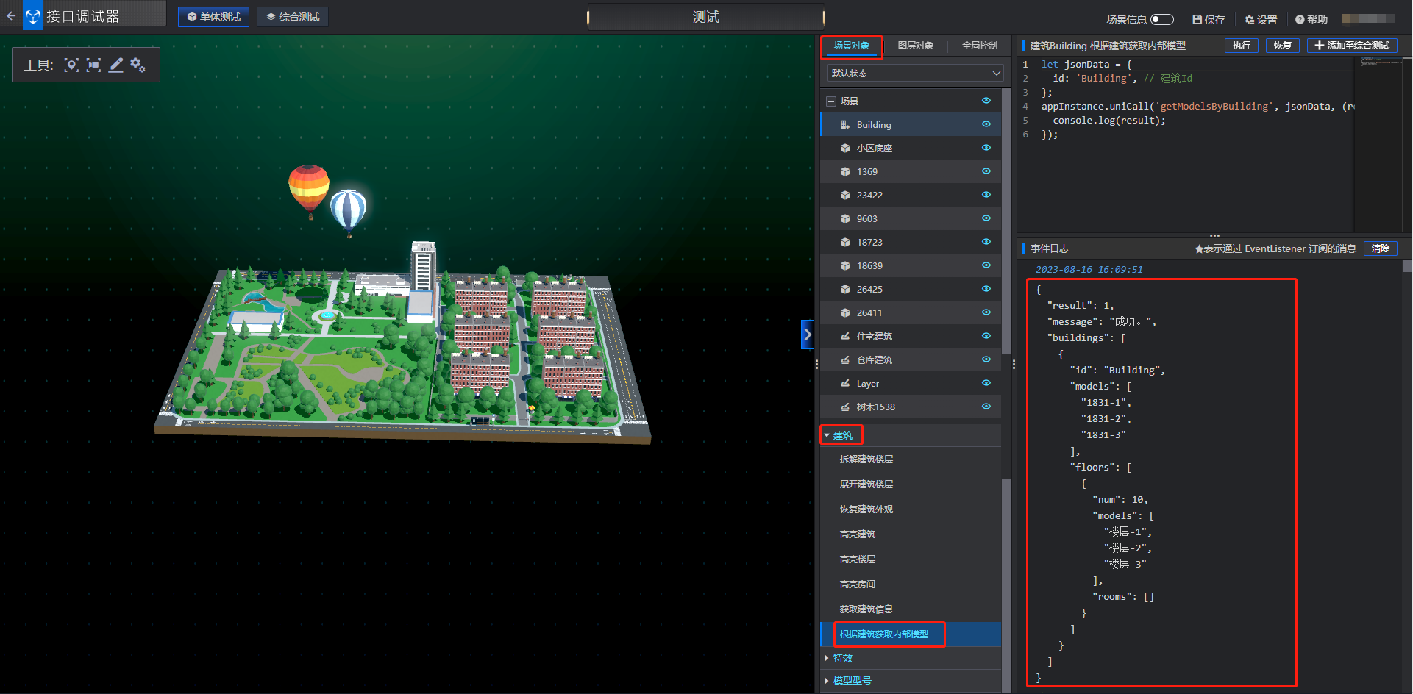Click the 清除 button in event log
The width and height of the screenshot is (1413, 694).
pyautogui.click(x=1380, y=248)
